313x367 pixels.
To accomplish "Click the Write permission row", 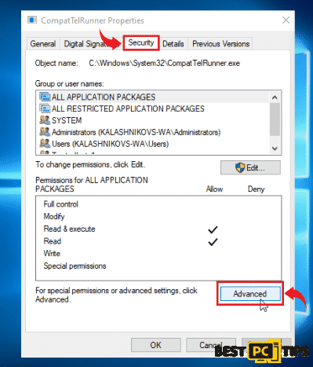I will coord(158,254).
